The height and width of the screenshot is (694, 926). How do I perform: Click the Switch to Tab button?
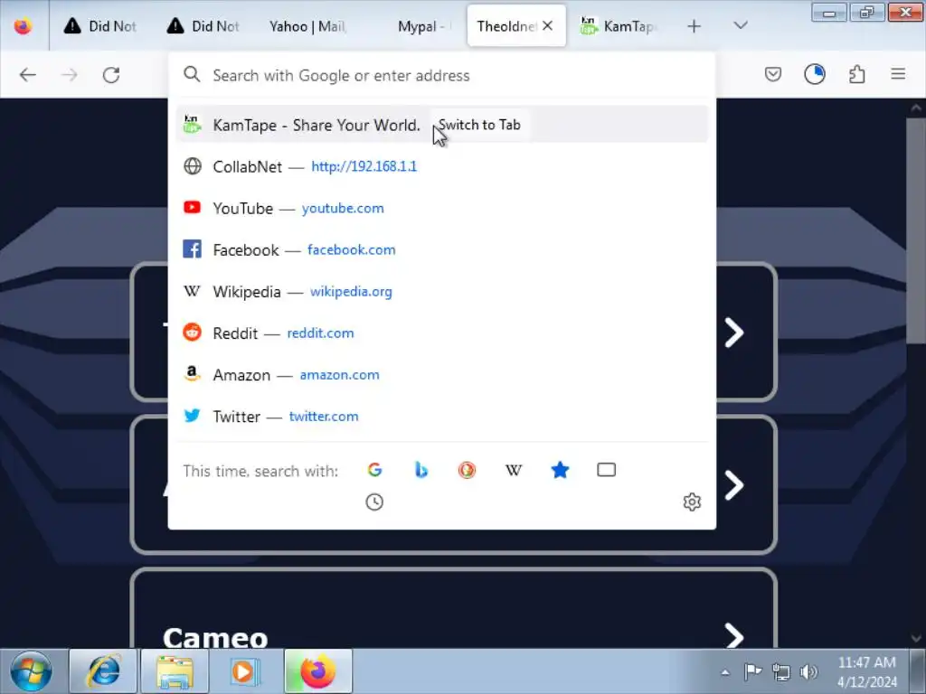479,125
